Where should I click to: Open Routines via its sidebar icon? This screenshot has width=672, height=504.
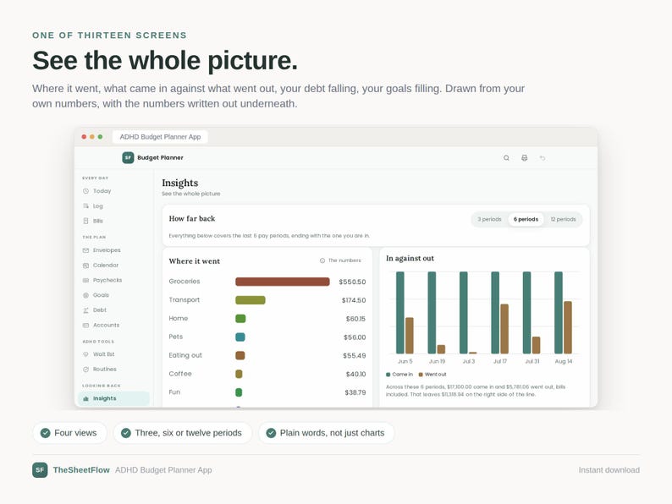point(85,369)
